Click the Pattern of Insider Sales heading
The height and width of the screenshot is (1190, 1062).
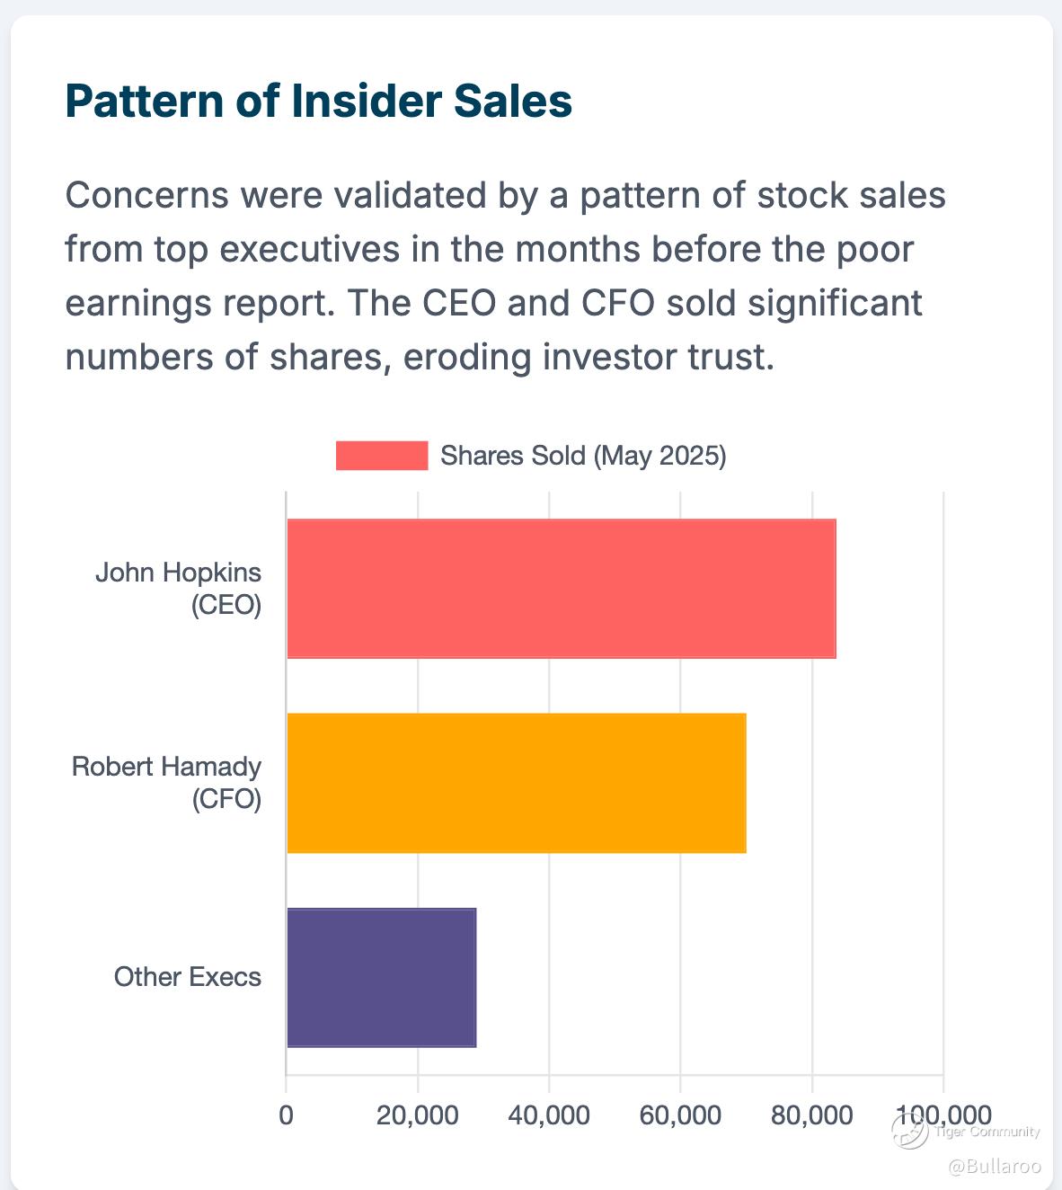(x=318, y=101)
